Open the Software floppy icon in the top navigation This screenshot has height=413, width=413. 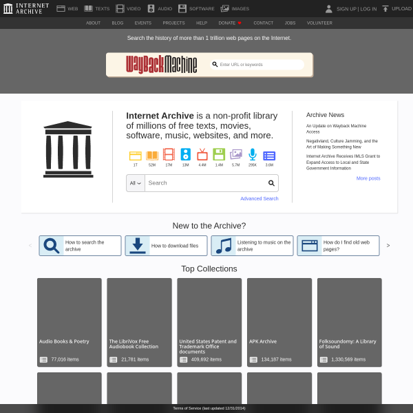[182, 9]
